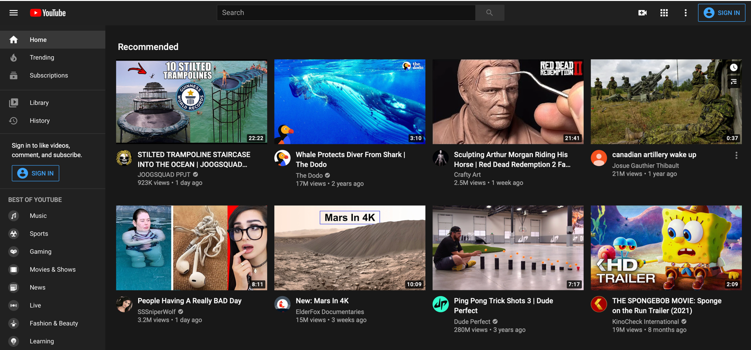The height and width of the screenshot is (350, 751).
Task: Open the hamburger guide menu
Action: [x=13, y=13]
